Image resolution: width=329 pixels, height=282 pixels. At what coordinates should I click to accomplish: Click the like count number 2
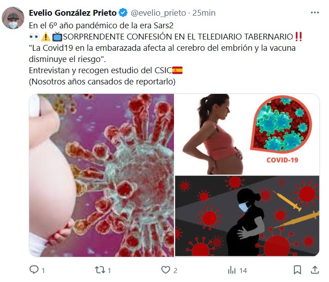coord(175,270)
